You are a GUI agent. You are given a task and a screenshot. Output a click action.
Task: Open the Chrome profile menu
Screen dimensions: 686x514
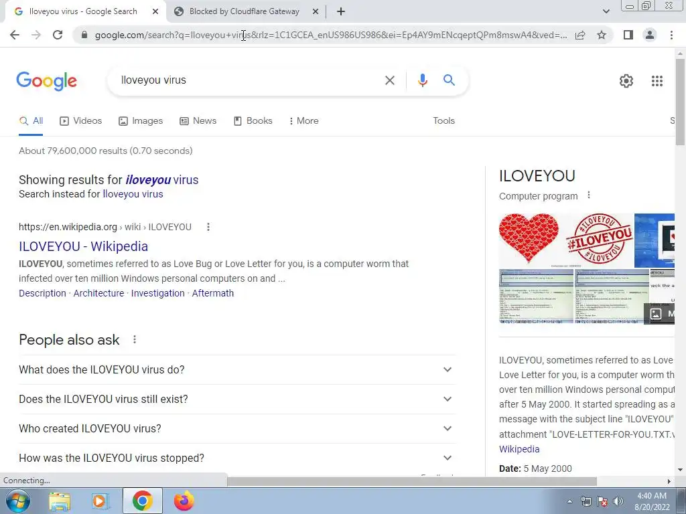click(650, 35)
